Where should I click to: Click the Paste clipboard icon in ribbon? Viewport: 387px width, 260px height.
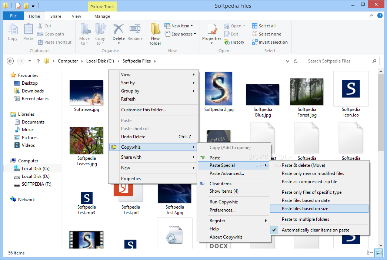28,29
